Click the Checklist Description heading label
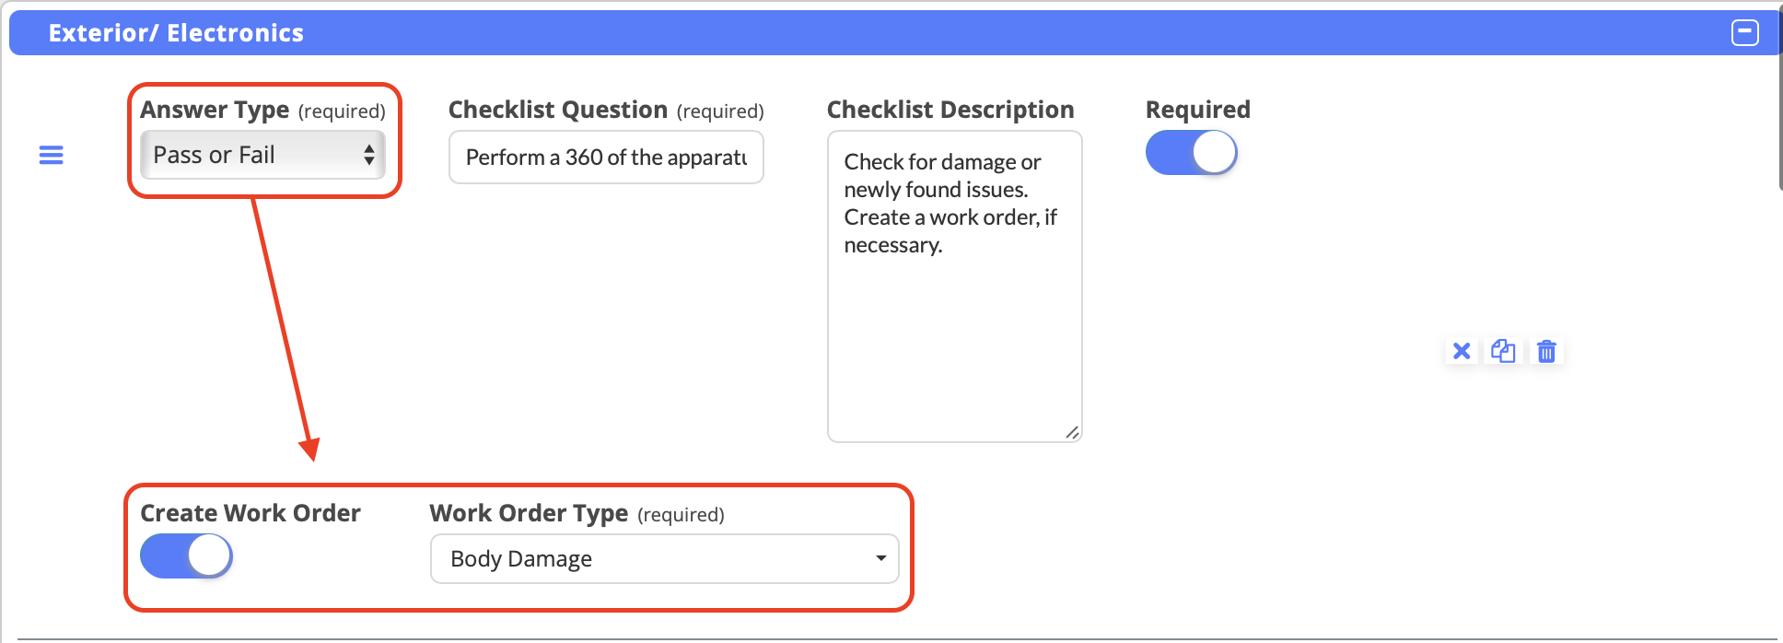1783x643 pixels. coord(950,110)
